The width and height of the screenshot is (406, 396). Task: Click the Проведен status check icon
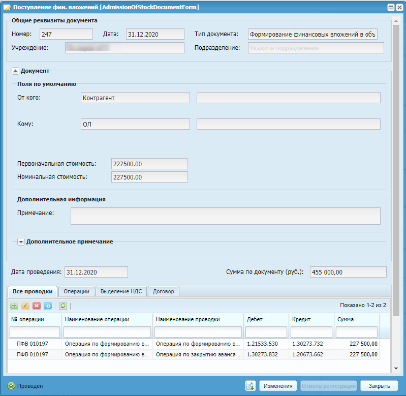(11, 386)
